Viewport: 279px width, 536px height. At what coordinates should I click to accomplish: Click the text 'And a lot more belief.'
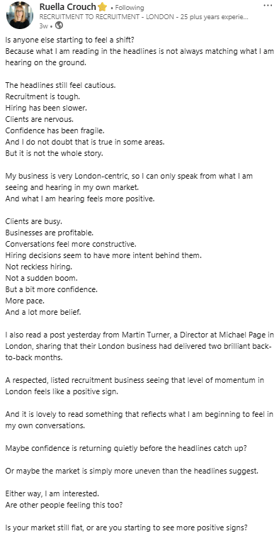point(43,312)
